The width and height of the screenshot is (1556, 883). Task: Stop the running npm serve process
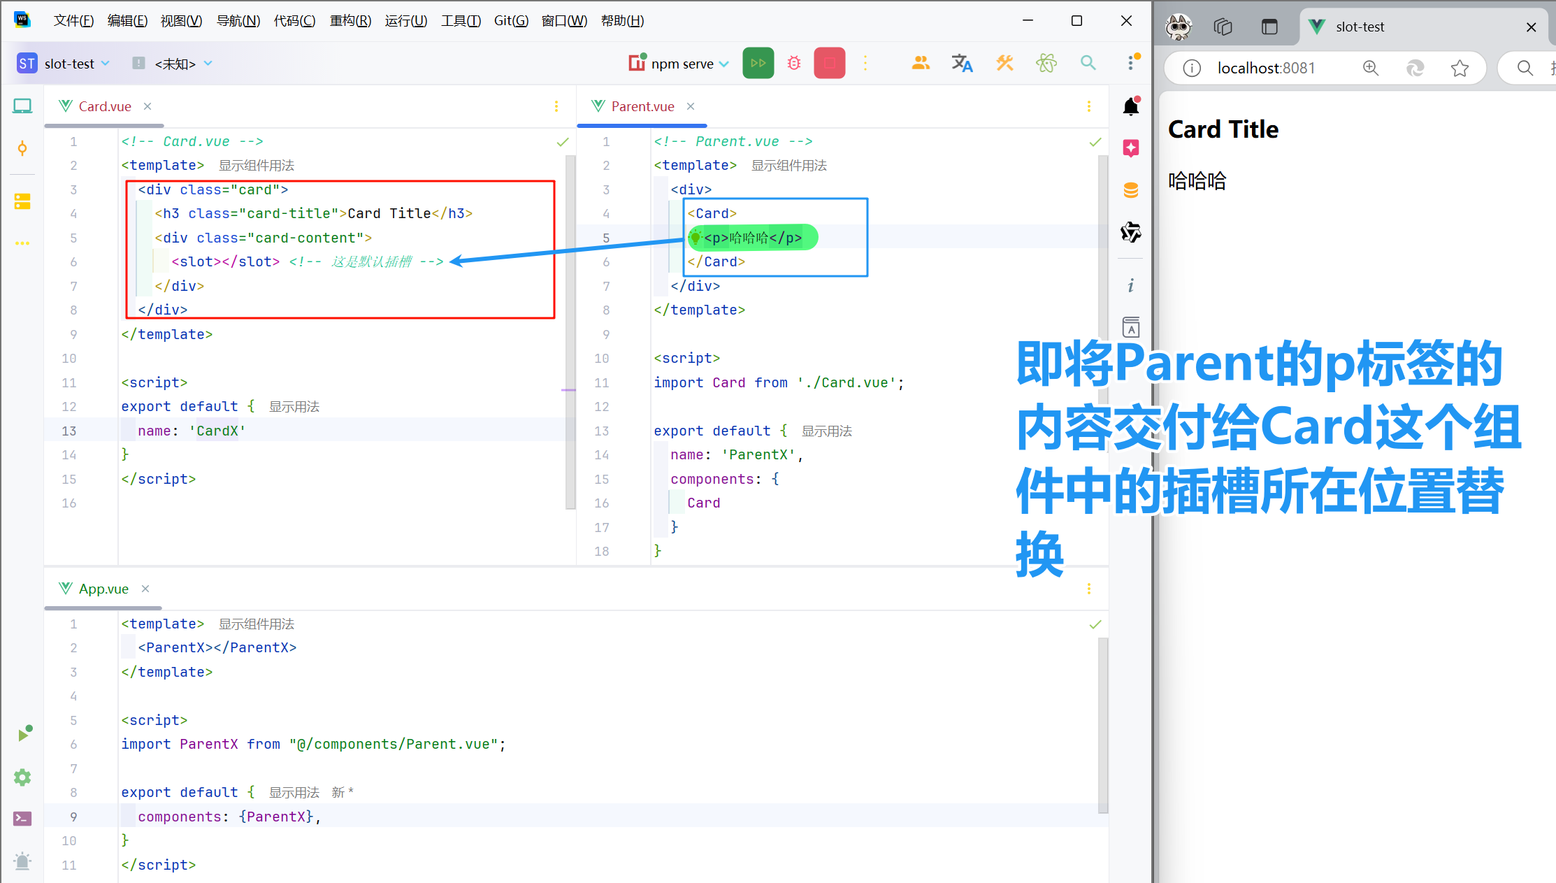click(x=830, y=64)
